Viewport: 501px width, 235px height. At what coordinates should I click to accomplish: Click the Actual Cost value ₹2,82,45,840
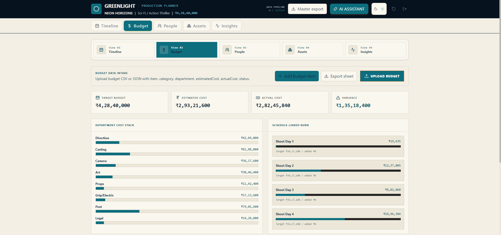[x=273, y=106]
